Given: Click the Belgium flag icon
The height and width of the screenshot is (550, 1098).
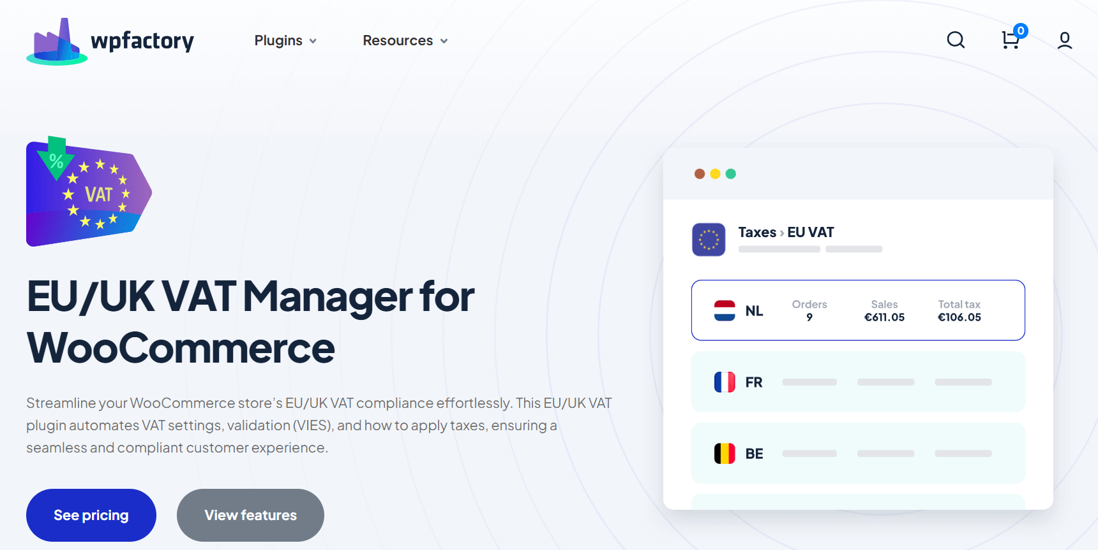Looking at the screenshot, I should (725, 453).
